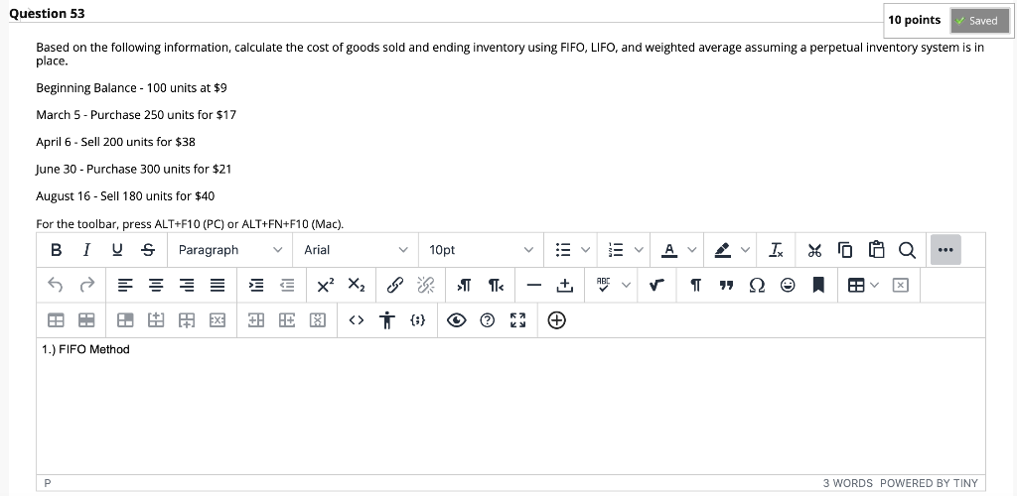Center align the text
Screen dimensions: 1017x496
pyautogui.click(x=156, y=285)
